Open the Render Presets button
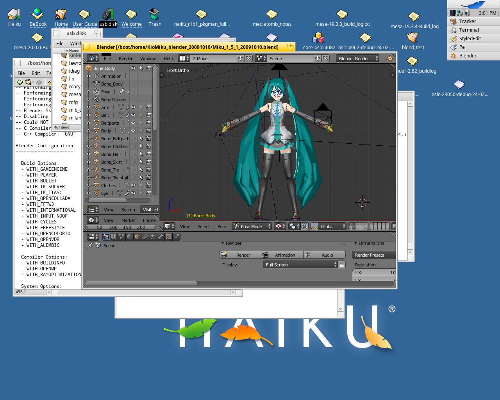 [x=373, y=255]
